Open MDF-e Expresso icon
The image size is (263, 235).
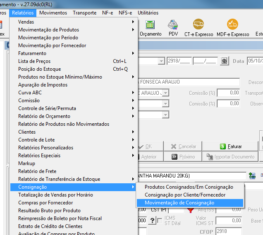pyautogui.click(x=232, y=24)
